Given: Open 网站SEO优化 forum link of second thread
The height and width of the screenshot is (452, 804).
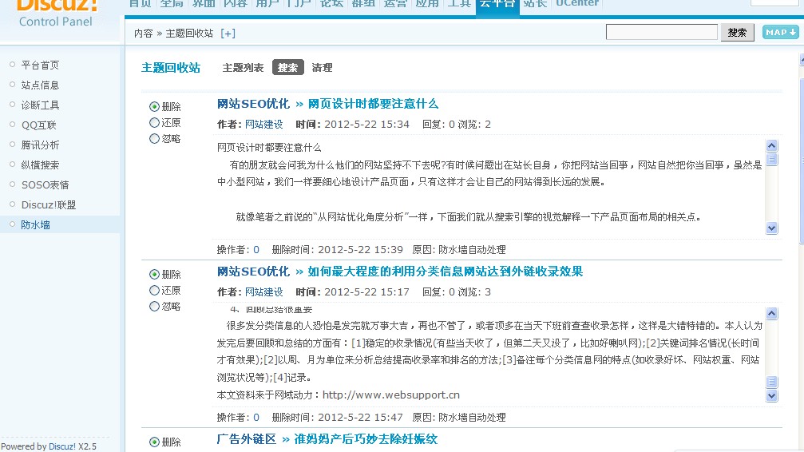Looking at the screenshot, I should pyautogui.click(x=253, y=272).
